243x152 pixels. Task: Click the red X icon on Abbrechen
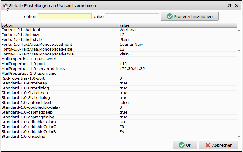point(208,145)
